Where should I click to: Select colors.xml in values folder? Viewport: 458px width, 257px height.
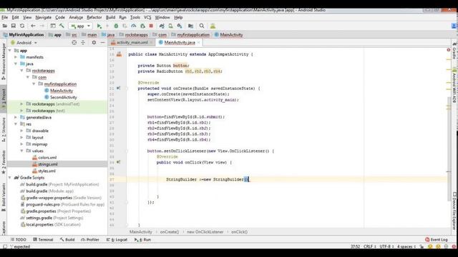point(47,158)
